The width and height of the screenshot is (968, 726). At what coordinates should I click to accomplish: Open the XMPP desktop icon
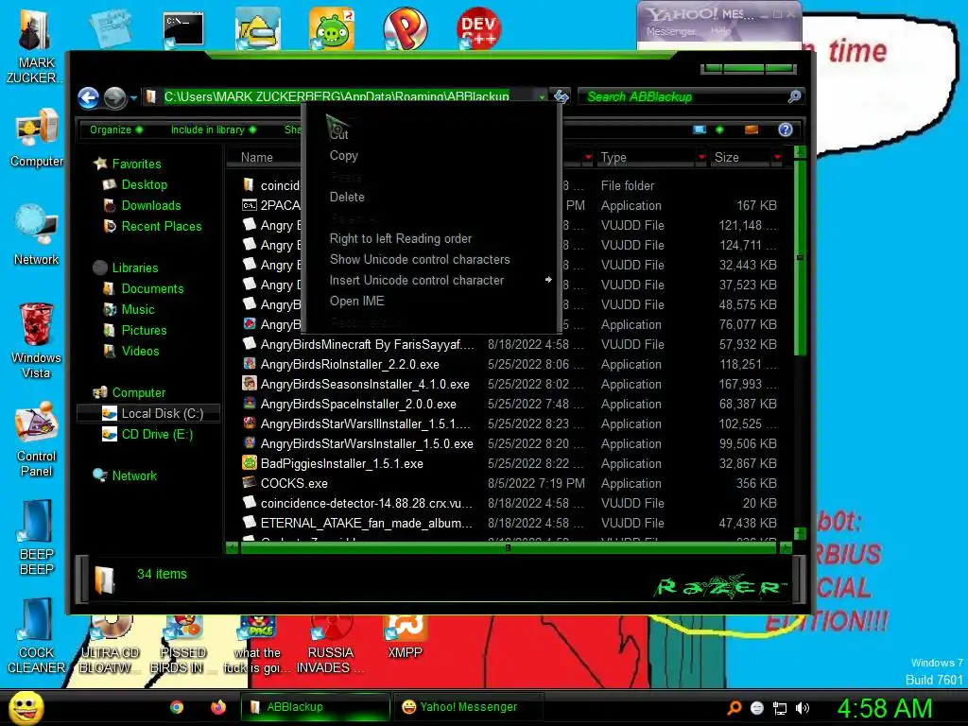pos(405,637)
